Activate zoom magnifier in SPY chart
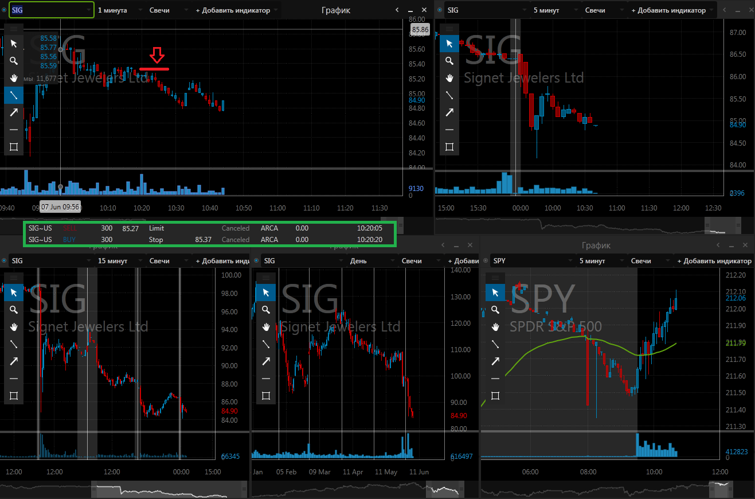 pyautogui.click(x=495, y=310)
